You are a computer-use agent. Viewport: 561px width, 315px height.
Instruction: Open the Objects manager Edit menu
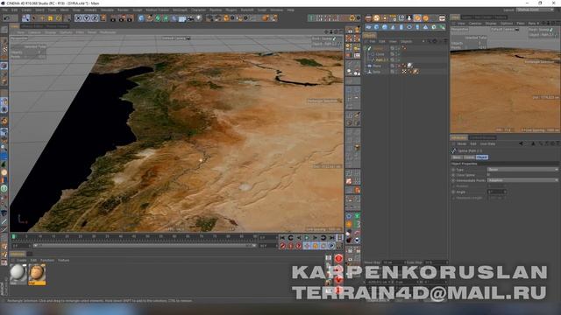pyautogui.click(x=382, y=41)
